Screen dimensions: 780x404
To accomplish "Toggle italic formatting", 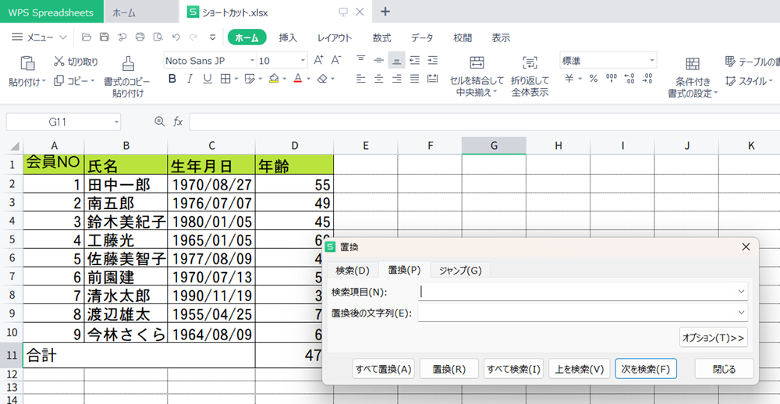I will tap(190, 79).
